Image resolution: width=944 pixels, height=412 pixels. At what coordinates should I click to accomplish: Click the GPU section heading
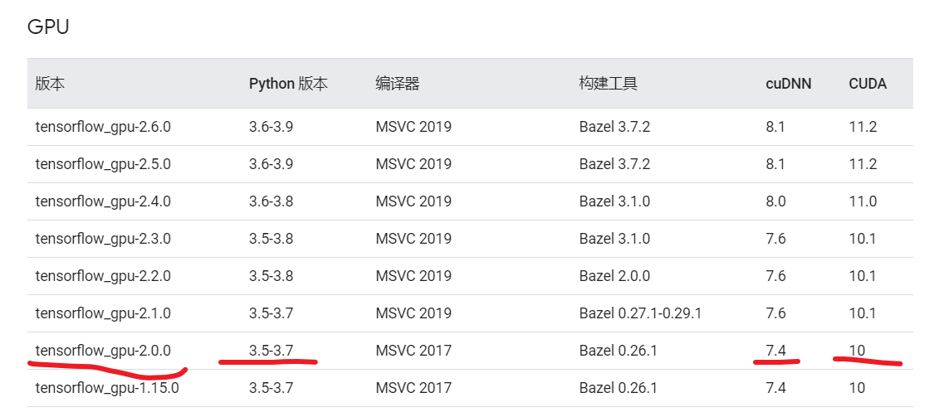[x=48, y=27]
